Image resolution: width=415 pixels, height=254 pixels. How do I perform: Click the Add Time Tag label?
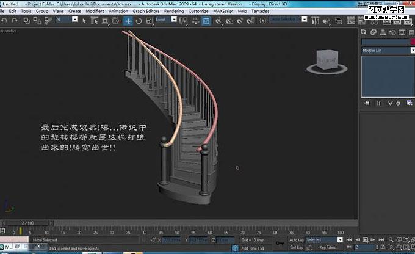coord(253,249)
